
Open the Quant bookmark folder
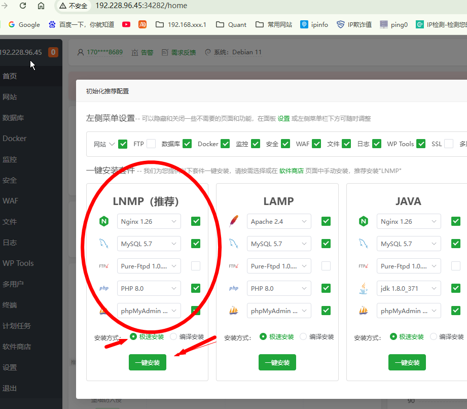click(231, 25)
